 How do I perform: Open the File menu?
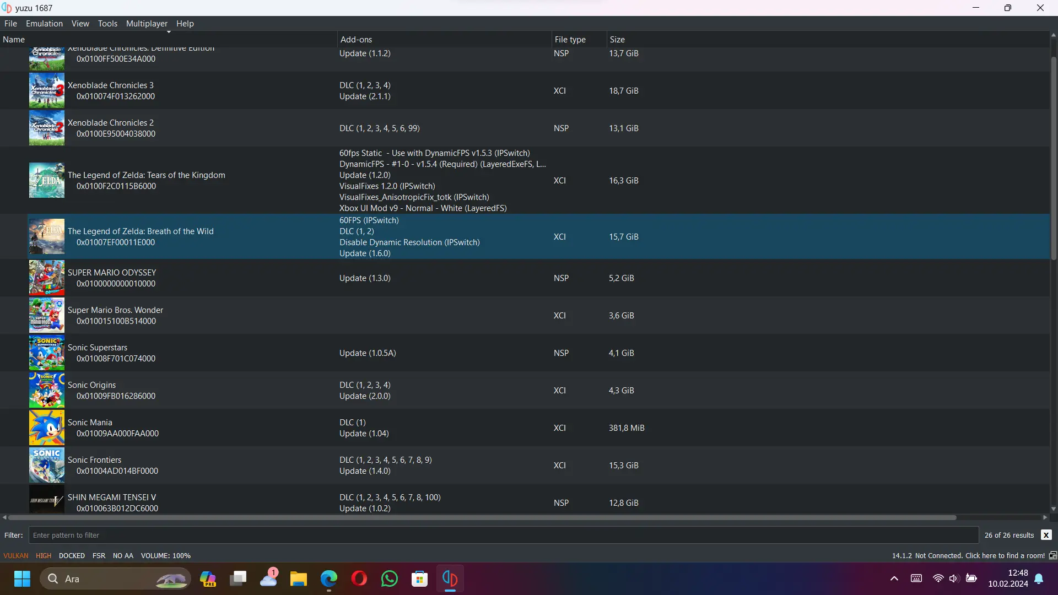tap(10, 24)
